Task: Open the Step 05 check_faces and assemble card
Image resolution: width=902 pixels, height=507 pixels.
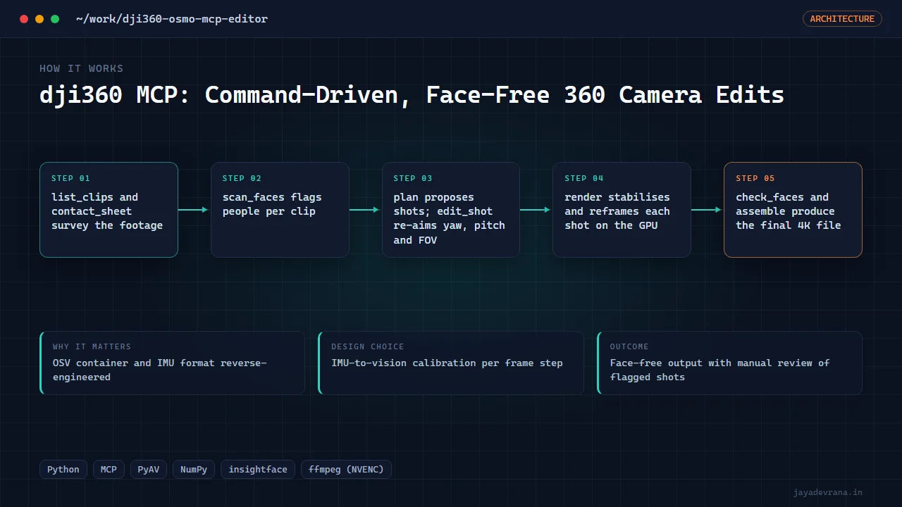Action: click(793, 210)
